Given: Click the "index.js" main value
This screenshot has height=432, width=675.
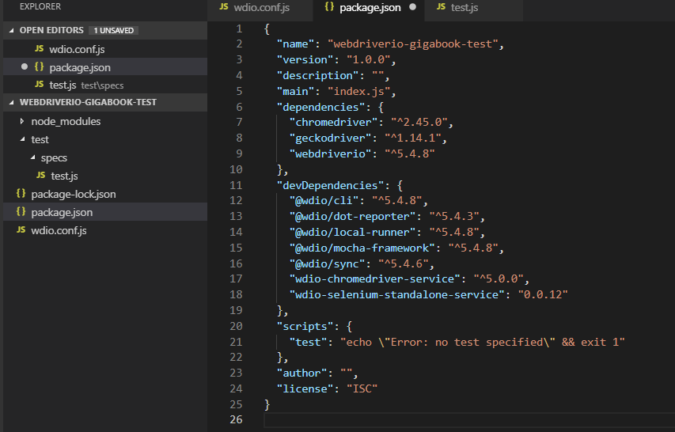Looking at the screenshot, I should [359, 91].
